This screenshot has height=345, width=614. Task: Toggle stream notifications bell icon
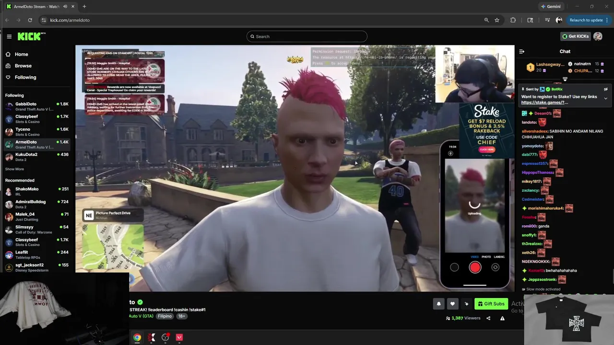(x=438, y=304)
